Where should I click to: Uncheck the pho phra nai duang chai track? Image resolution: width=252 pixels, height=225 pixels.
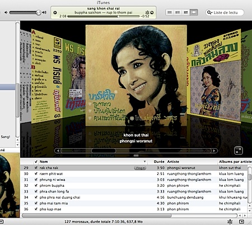click(x=36, y=198)
